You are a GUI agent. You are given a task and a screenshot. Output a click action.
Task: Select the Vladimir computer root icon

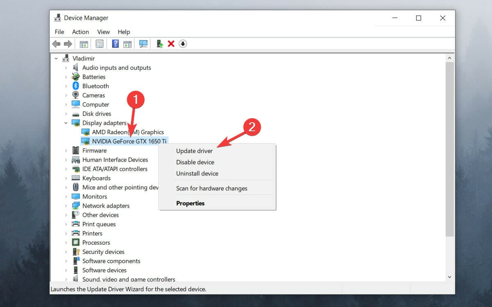[66, 59]
